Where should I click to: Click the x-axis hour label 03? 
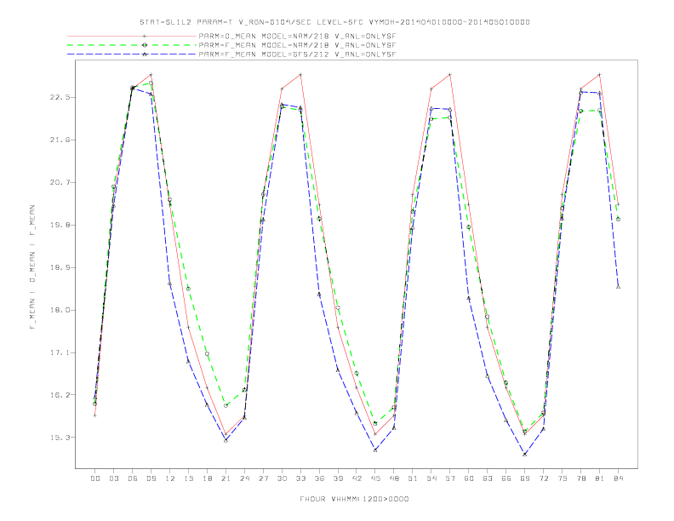(x=114, y=478)
